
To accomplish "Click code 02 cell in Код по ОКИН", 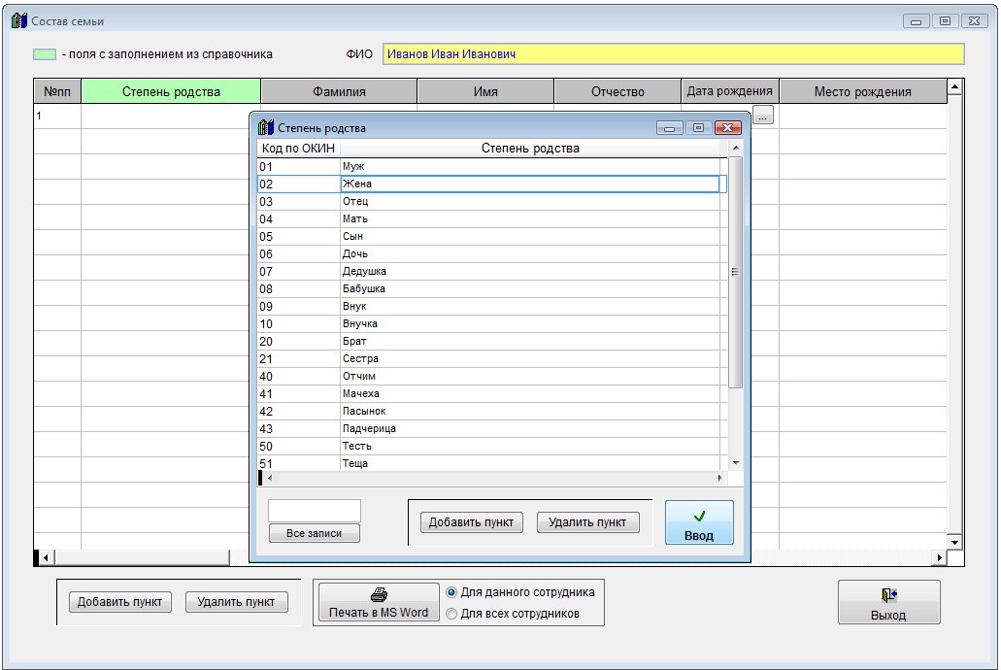I will coord(298,184).
